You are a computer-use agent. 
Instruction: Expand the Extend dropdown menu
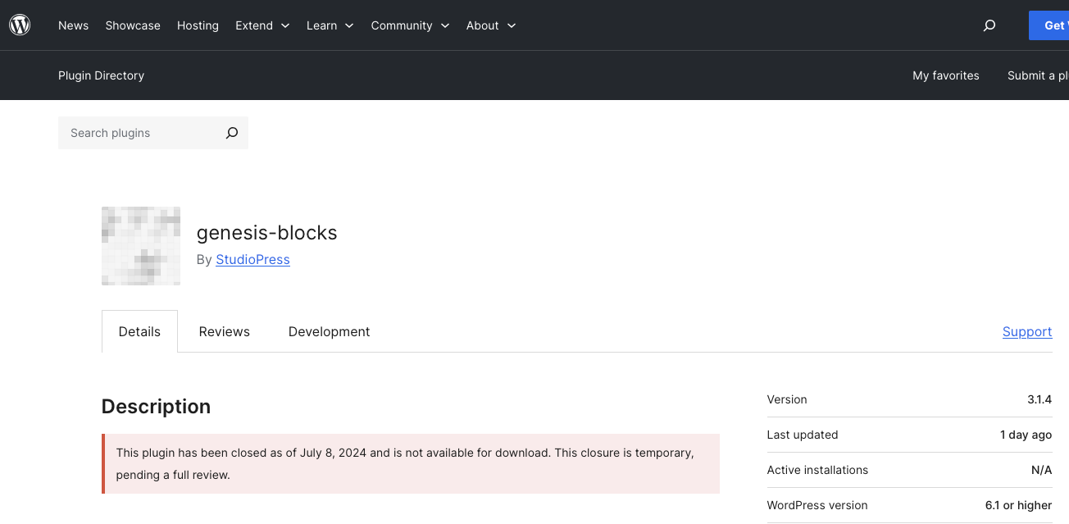click(262, 25)
